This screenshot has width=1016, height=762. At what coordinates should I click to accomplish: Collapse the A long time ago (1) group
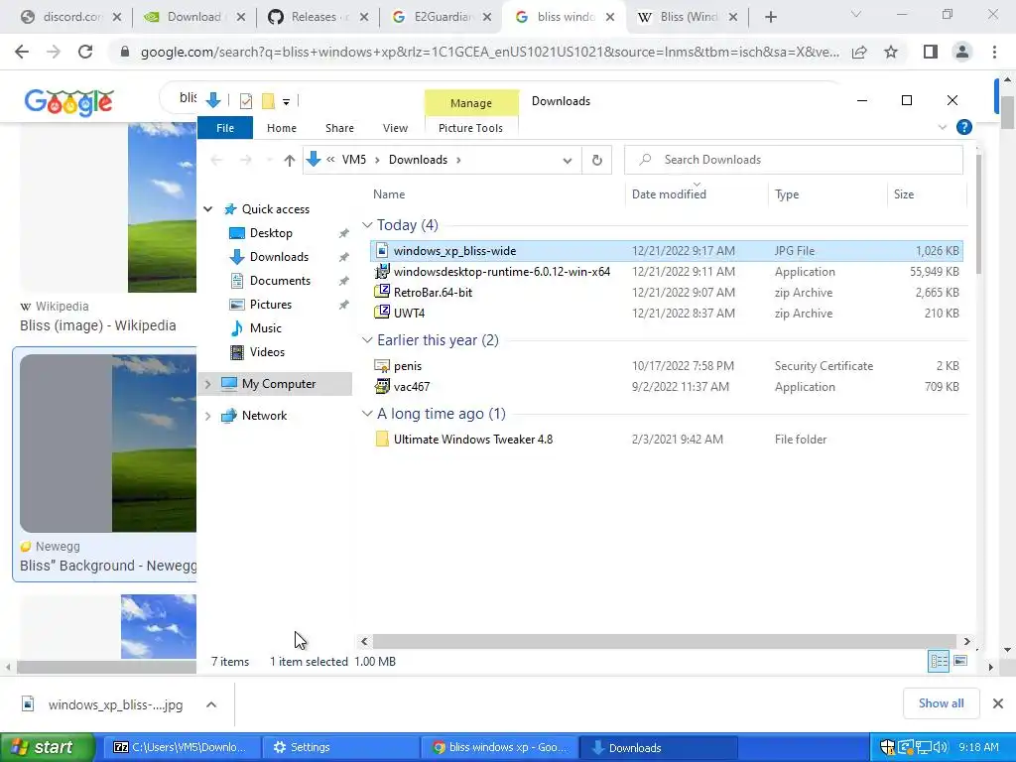point(367,414)
